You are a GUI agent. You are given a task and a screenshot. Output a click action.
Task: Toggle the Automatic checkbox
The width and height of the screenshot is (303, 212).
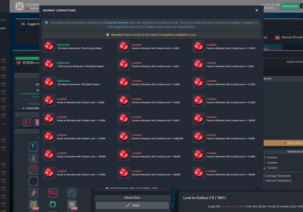pyautogui.click(x=23, y=108)
